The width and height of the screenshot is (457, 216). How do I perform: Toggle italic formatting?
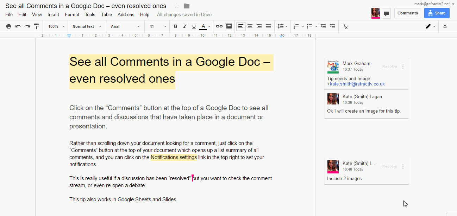point(185,26)
